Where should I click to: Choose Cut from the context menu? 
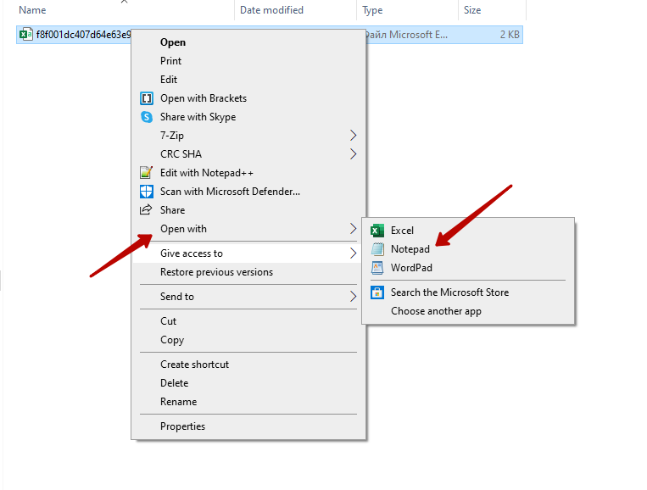coord(248,321)
